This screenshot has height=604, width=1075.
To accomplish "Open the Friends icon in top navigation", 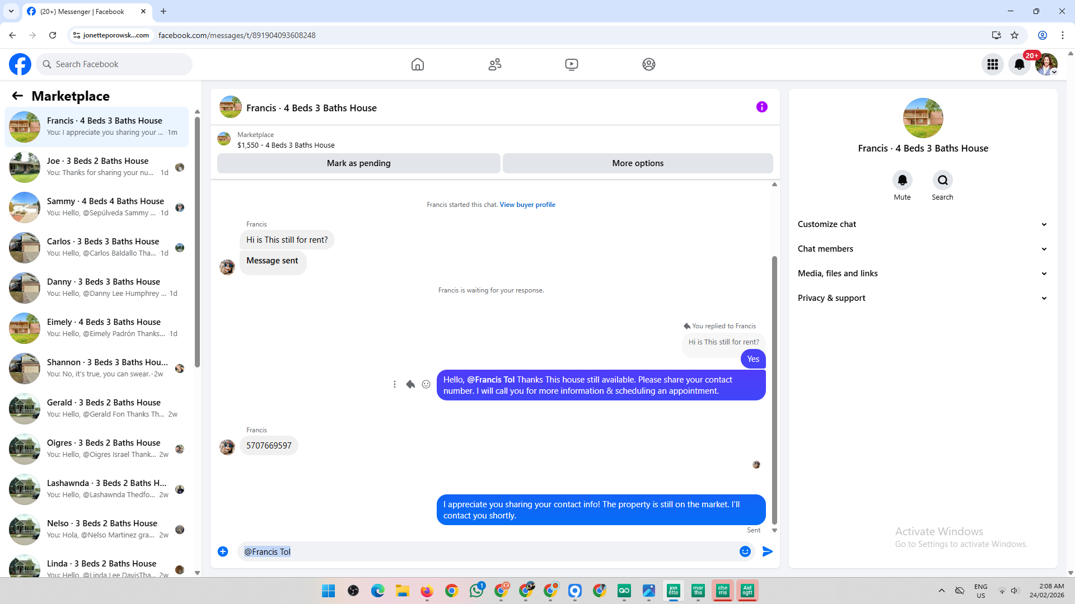I will click(494, 64).
